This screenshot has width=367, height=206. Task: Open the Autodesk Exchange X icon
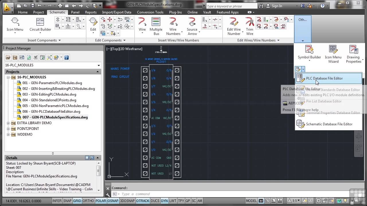coord(303,6)
